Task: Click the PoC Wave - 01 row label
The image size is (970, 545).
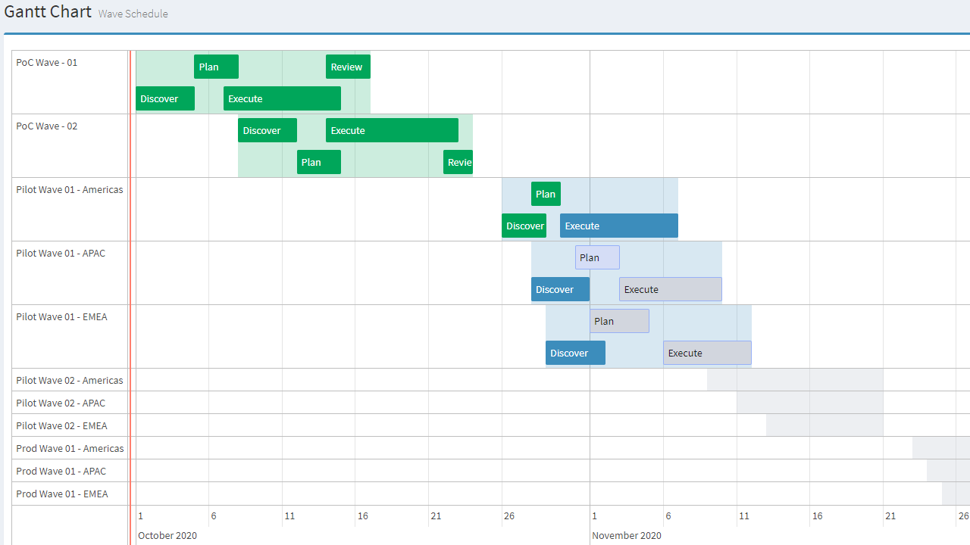Action: pyautogui.click(x=47, y=62)
